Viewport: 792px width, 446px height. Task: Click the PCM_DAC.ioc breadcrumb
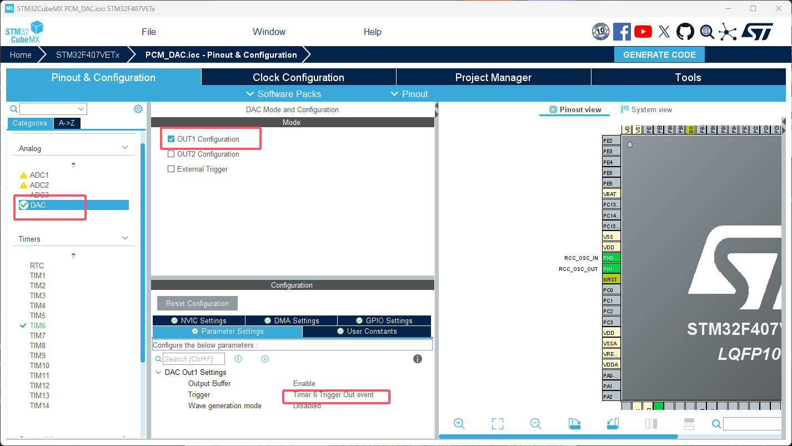point(221,55)
